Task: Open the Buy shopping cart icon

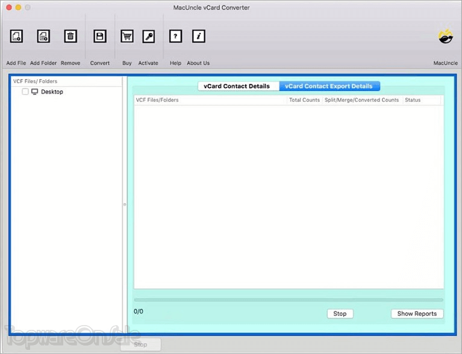Action: click(x=127, y=36)
